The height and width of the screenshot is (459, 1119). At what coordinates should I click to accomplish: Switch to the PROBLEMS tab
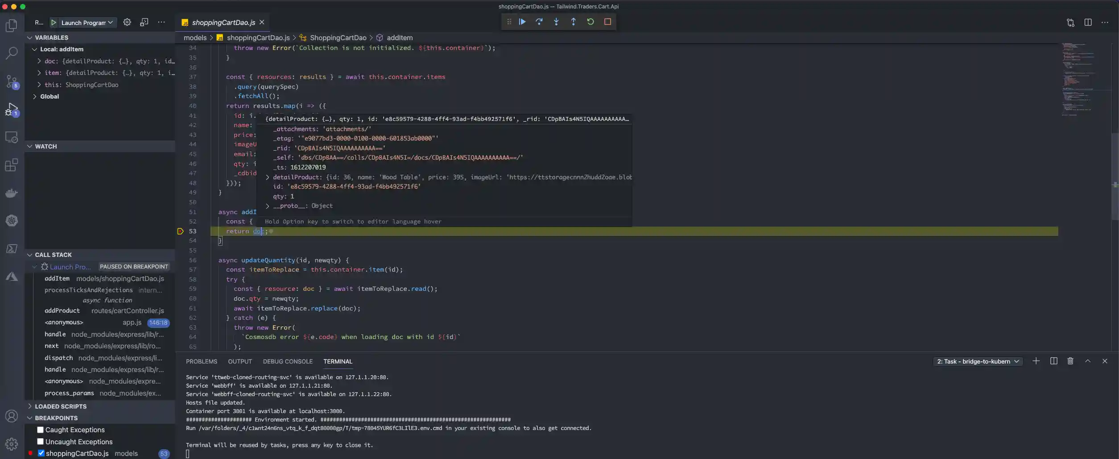click(x=202, y=362)
